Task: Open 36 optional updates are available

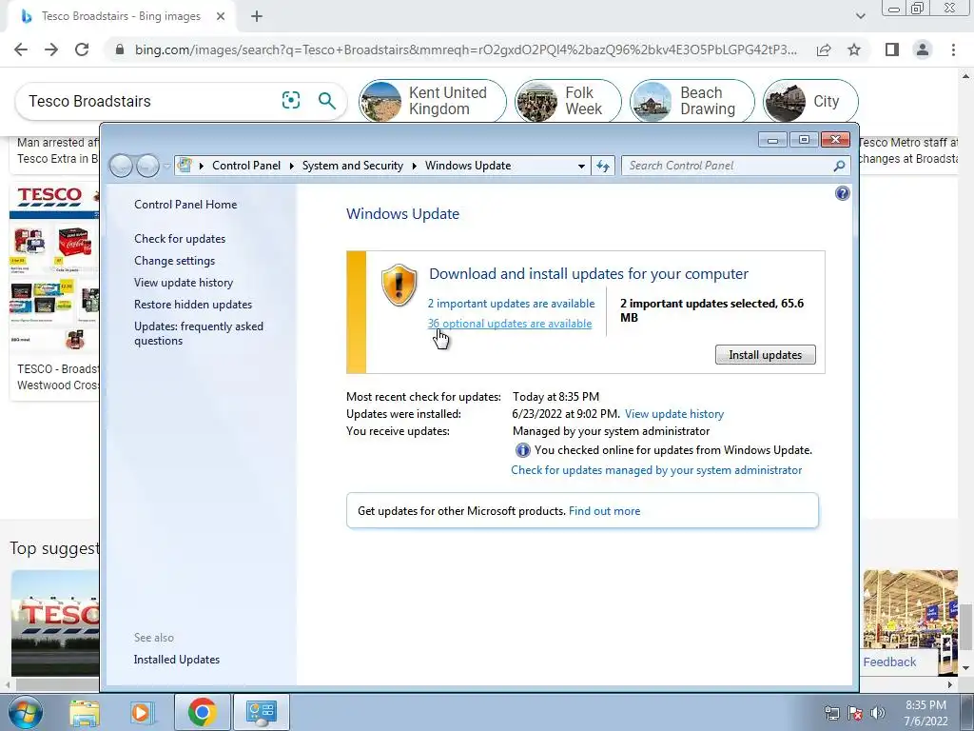Action: 510,324
